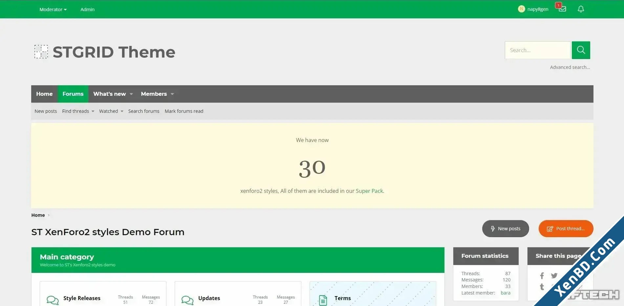Click the pencil icon in Post thread button
The width and height of the screenshot is (624, 306).
[x=550, y=229]
